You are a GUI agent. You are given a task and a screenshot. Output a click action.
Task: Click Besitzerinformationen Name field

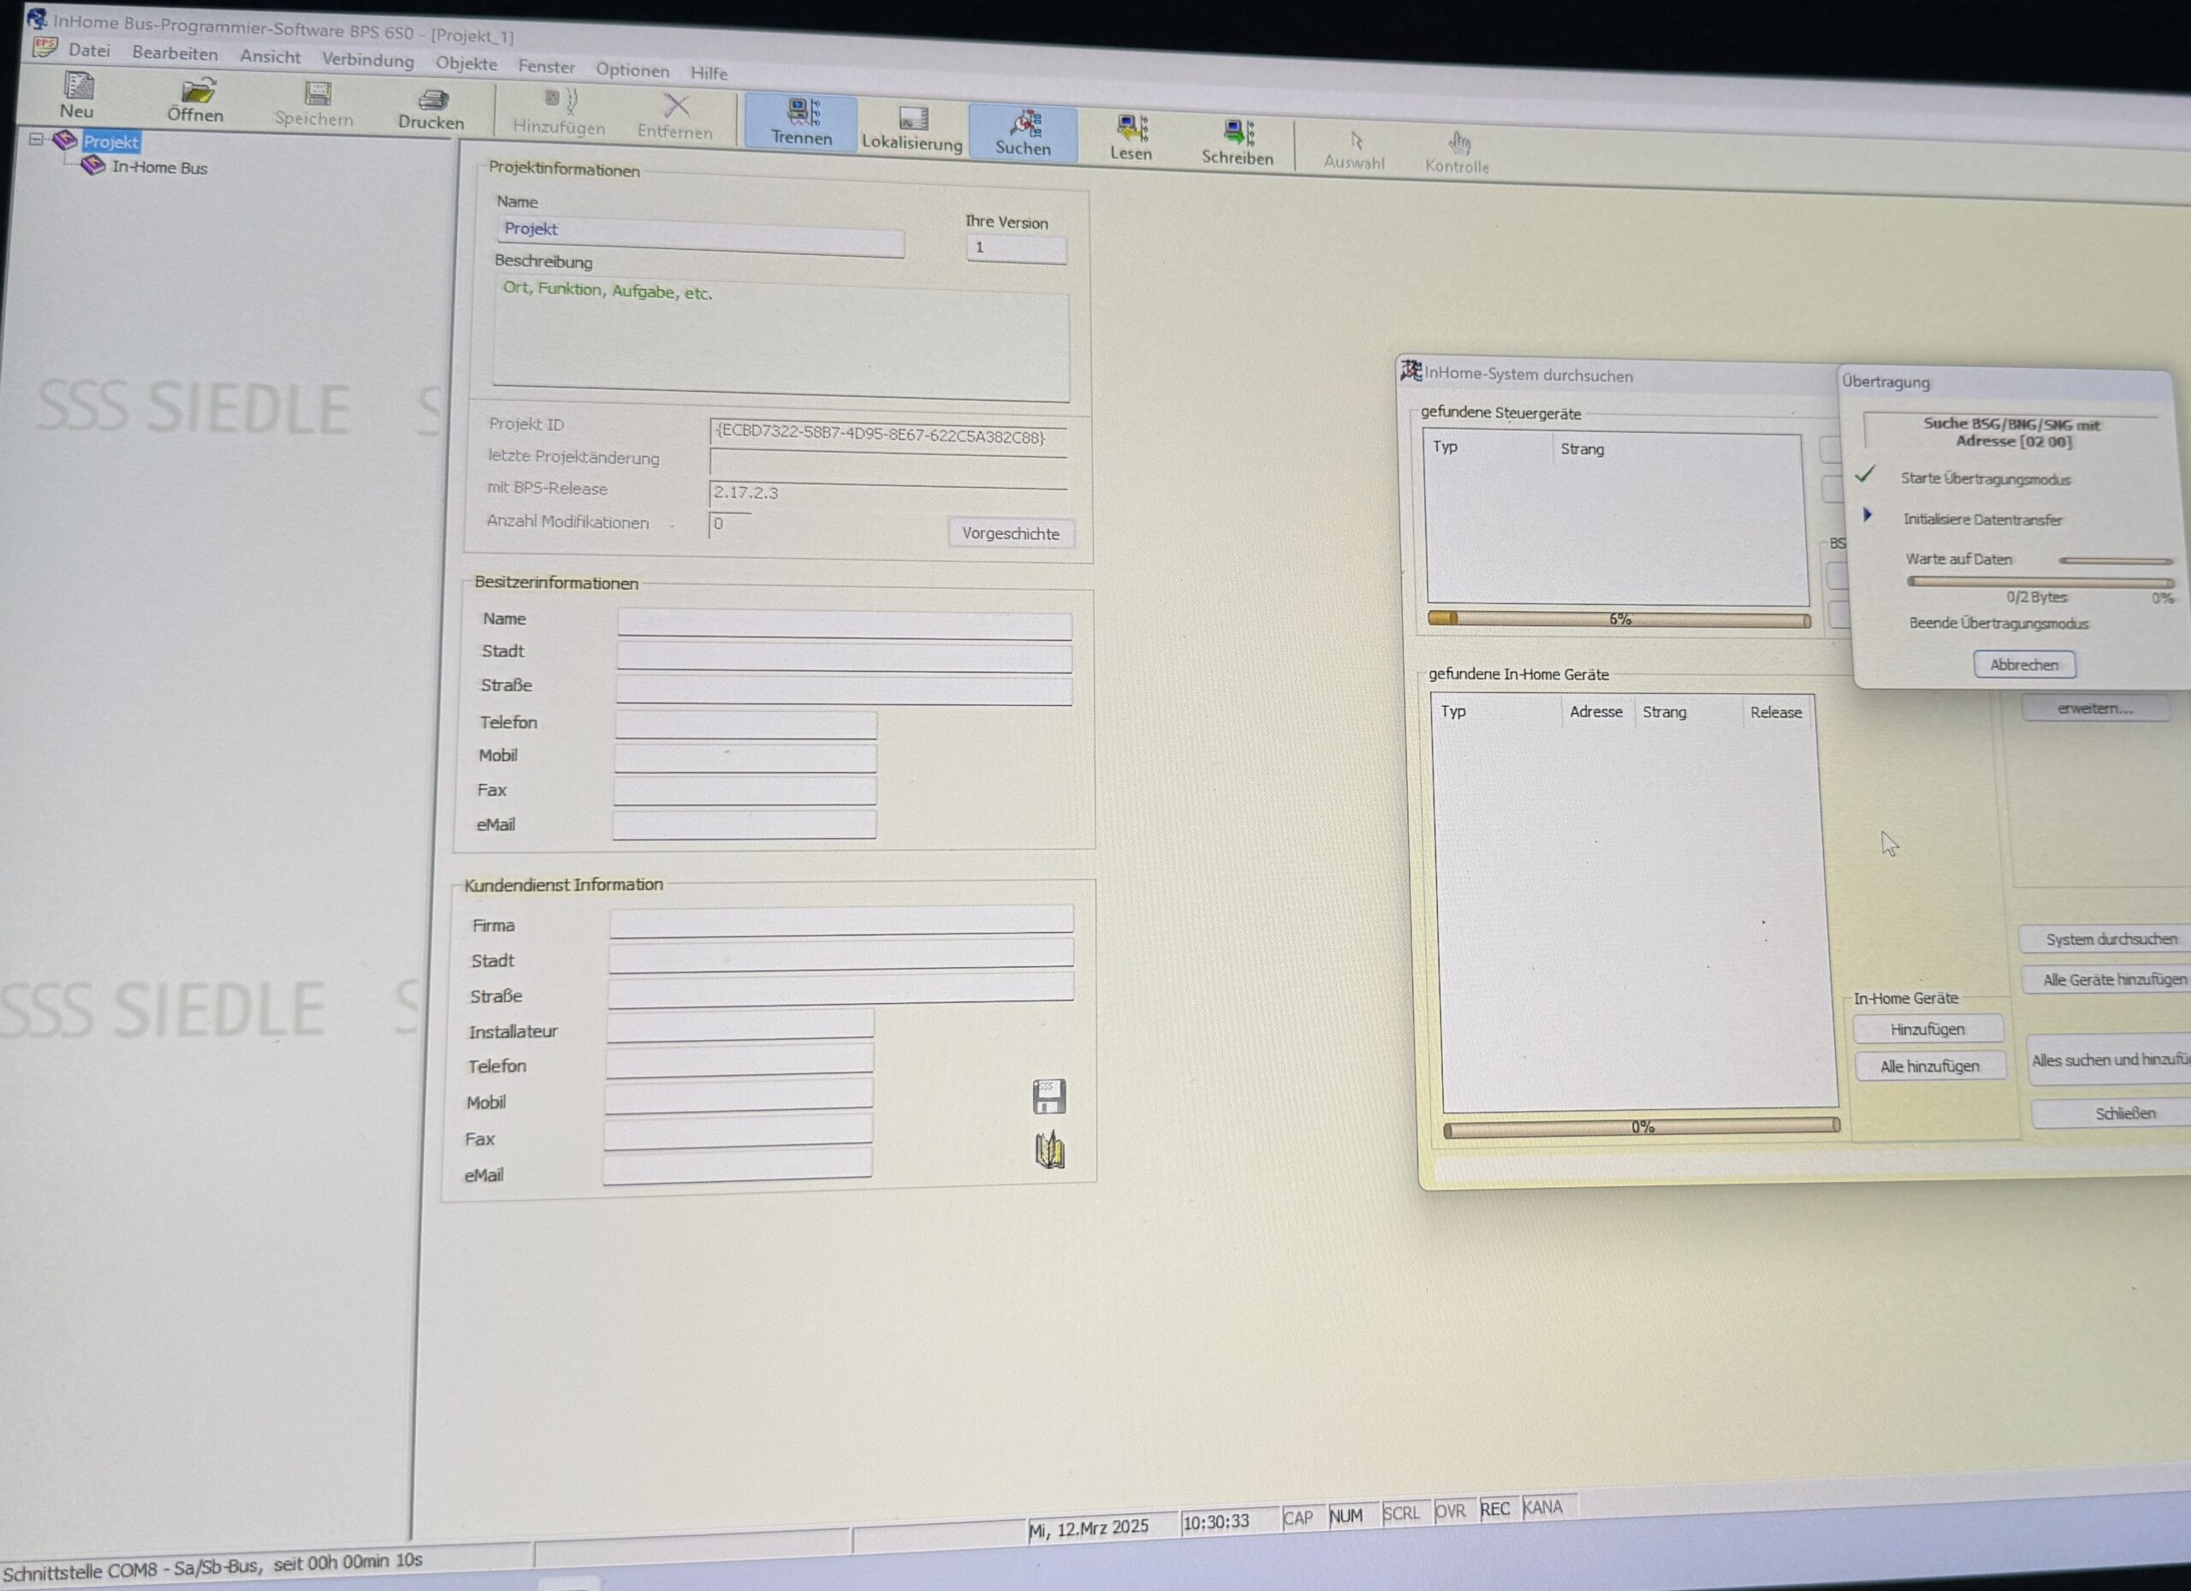pyautogui.click(x=845, y=625)
